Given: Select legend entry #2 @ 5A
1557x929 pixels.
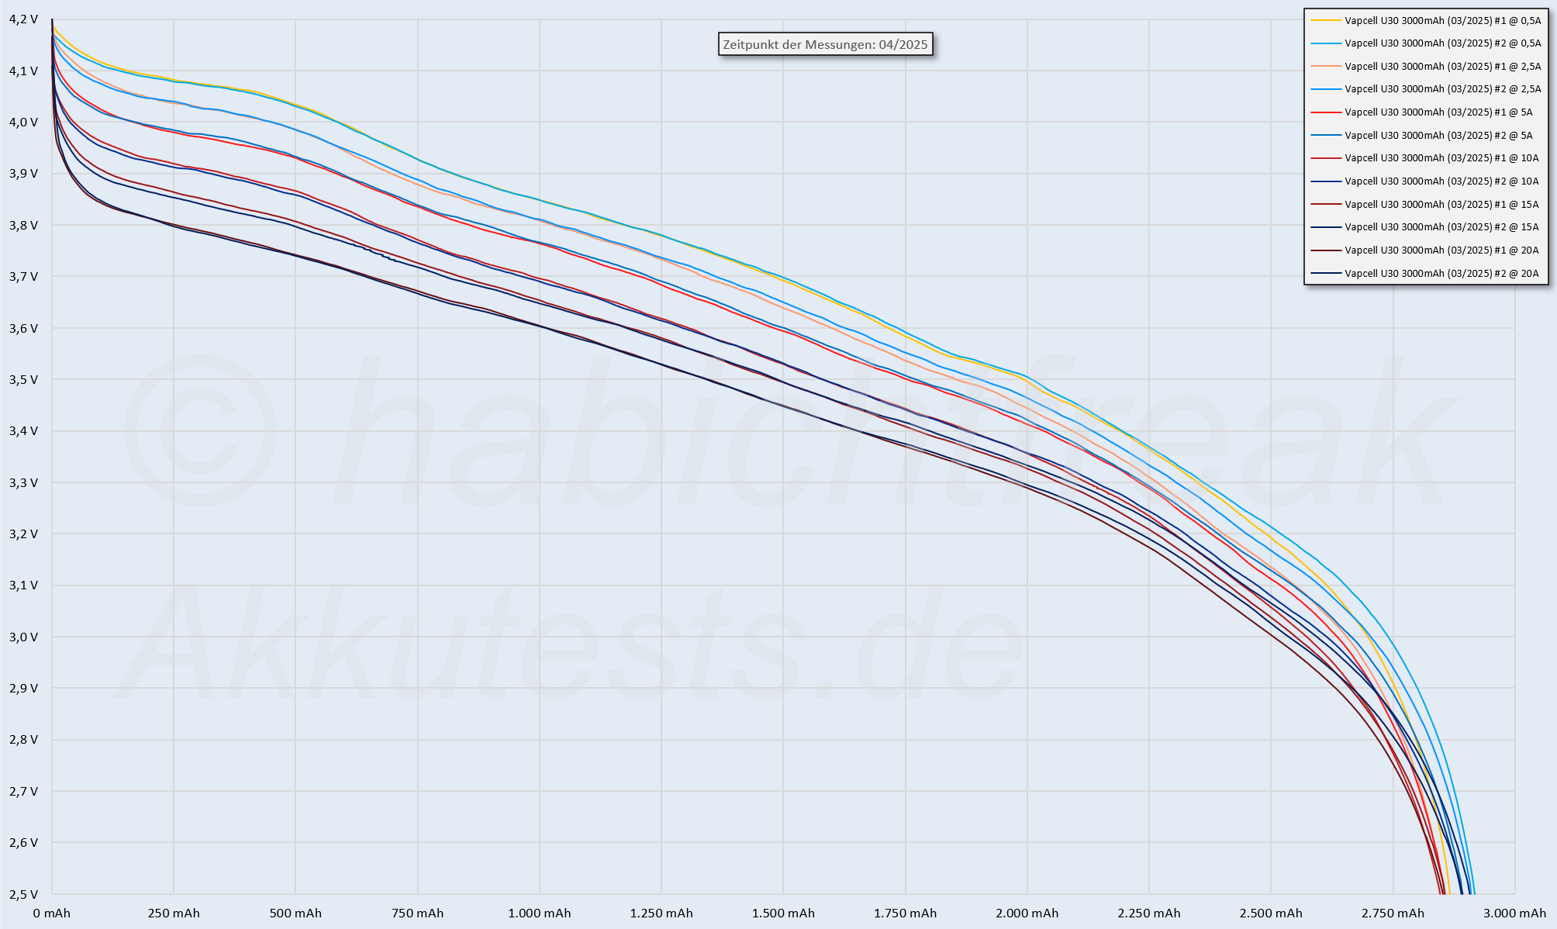Looking at the screenshot, I should pyautogui.click(x=1438, y=135).
